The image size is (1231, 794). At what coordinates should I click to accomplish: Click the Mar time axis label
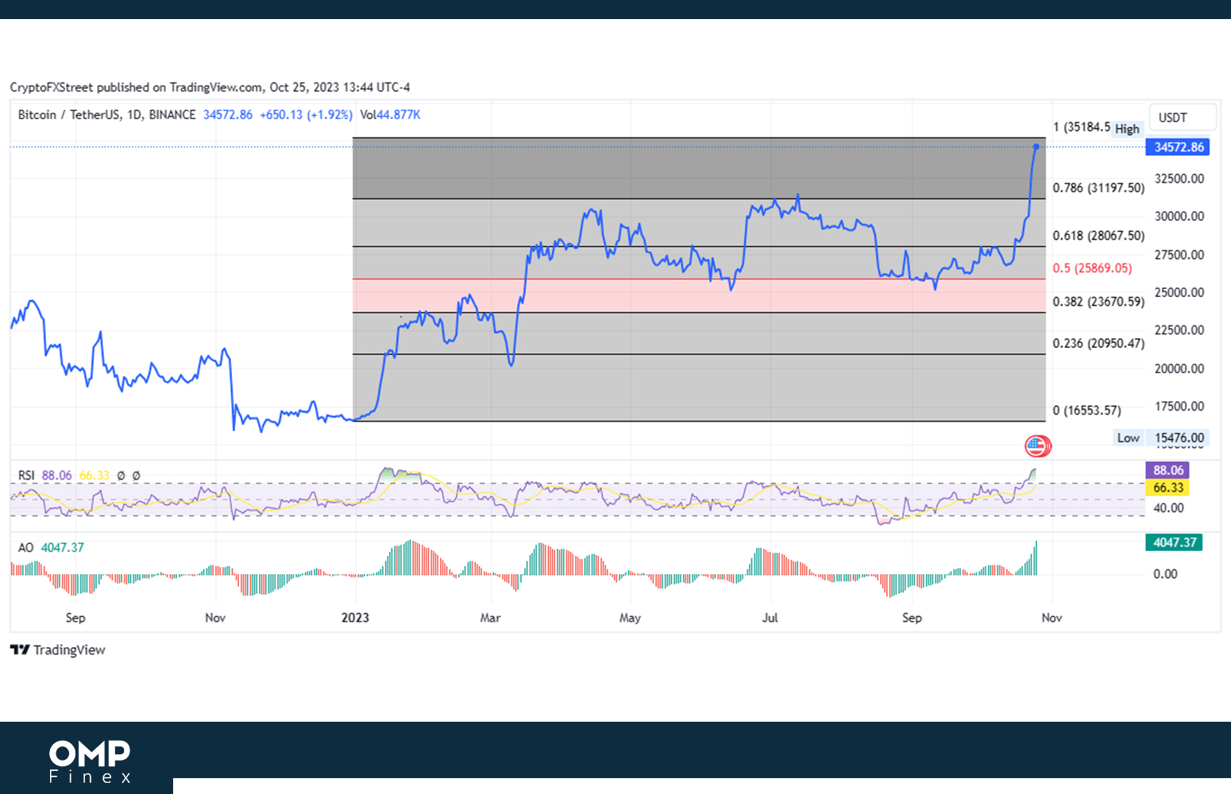[x=490, y=618]
